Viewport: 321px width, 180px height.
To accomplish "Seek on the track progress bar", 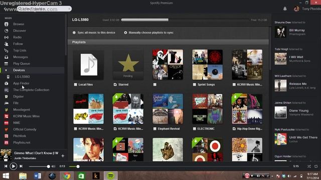I will coord(179,166).
